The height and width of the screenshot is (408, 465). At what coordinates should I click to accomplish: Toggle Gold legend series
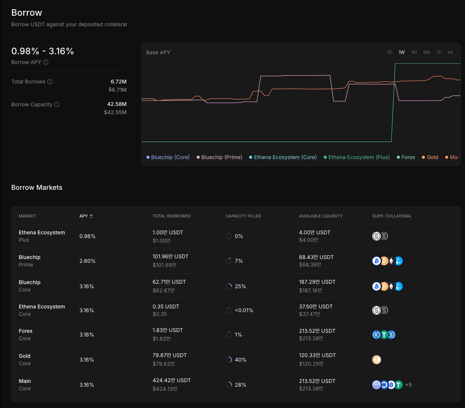click(x=430, y=157)
